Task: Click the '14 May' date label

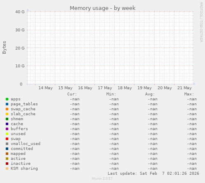Action: pyautogui.click(x=45, y=88)
